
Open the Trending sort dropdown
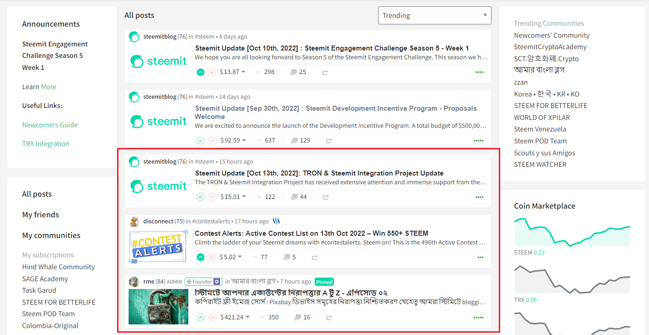click(435, 16)
